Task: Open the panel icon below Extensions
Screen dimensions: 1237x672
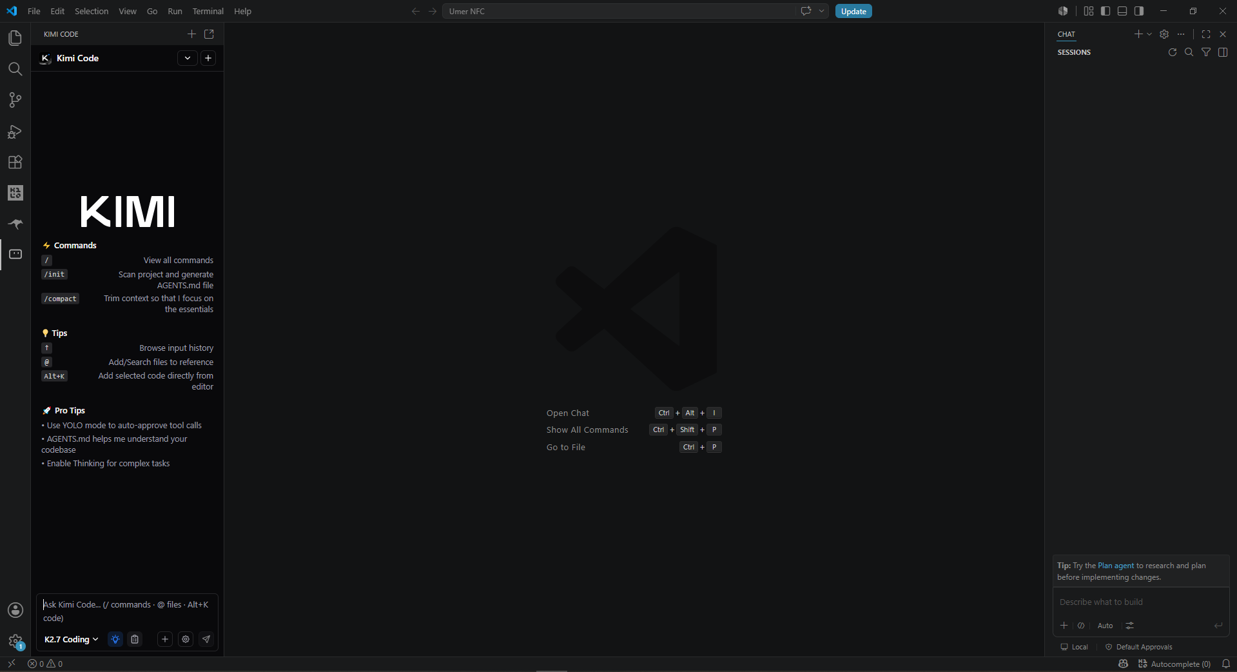Action: tap(15, 193)
